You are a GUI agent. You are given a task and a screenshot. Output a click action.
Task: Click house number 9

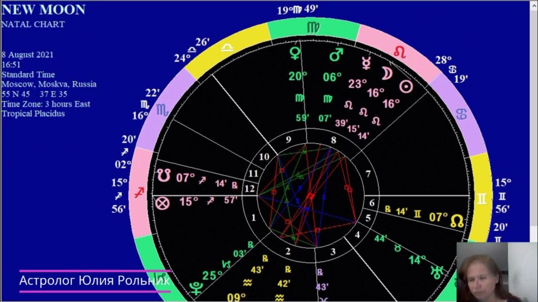(x=288, y=141)
